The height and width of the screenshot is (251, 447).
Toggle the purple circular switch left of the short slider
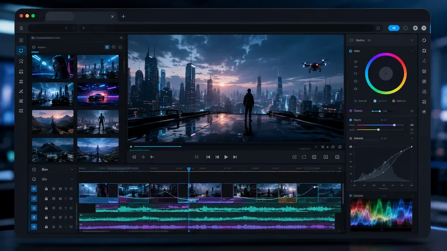[350, 111]
